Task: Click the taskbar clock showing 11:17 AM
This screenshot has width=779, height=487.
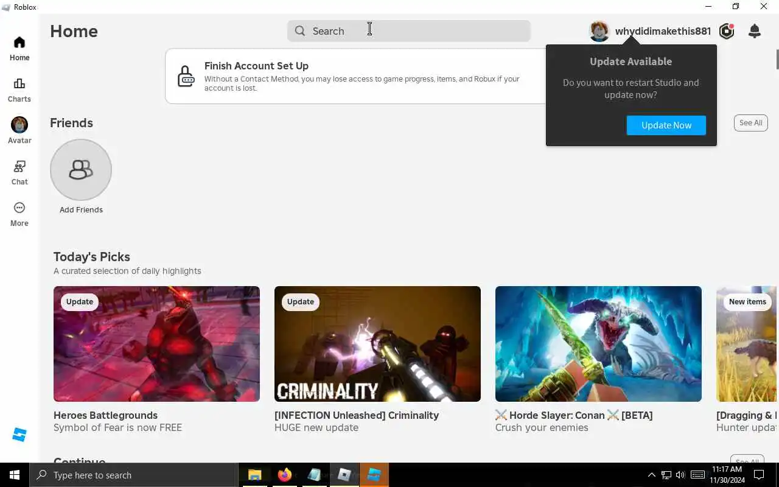Action: (727, 475)
